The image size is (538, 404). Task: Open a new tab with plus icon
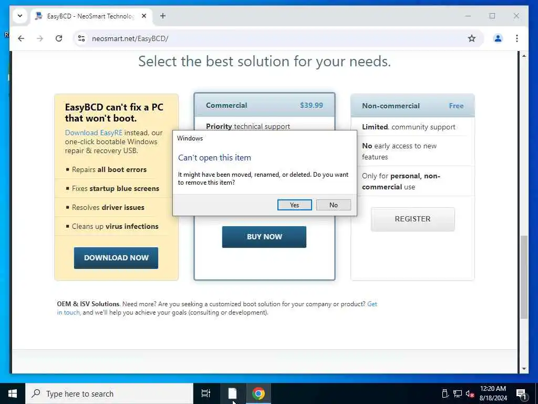pyautogui.click(x=163, y=16)
